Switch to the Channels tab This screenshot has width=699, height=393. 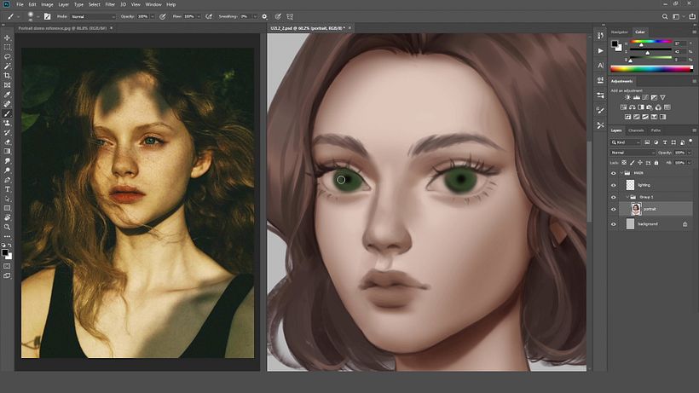636,130
